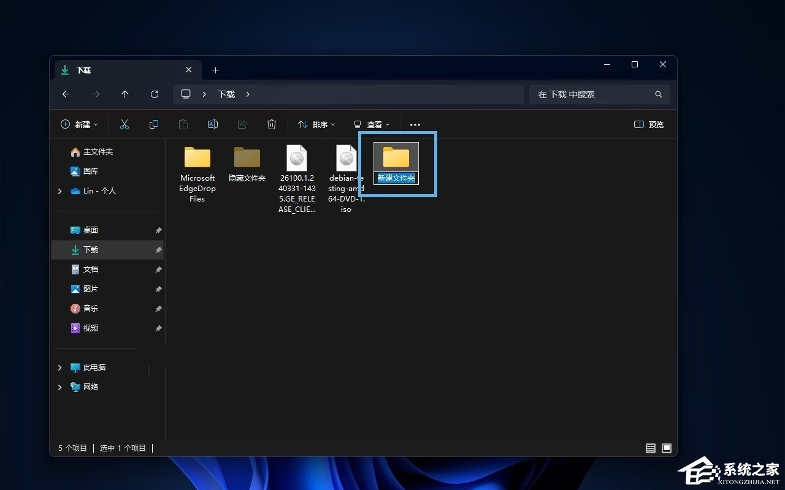
Task: Switch to large icons view in status bar
Action: [x=666, y=448]
